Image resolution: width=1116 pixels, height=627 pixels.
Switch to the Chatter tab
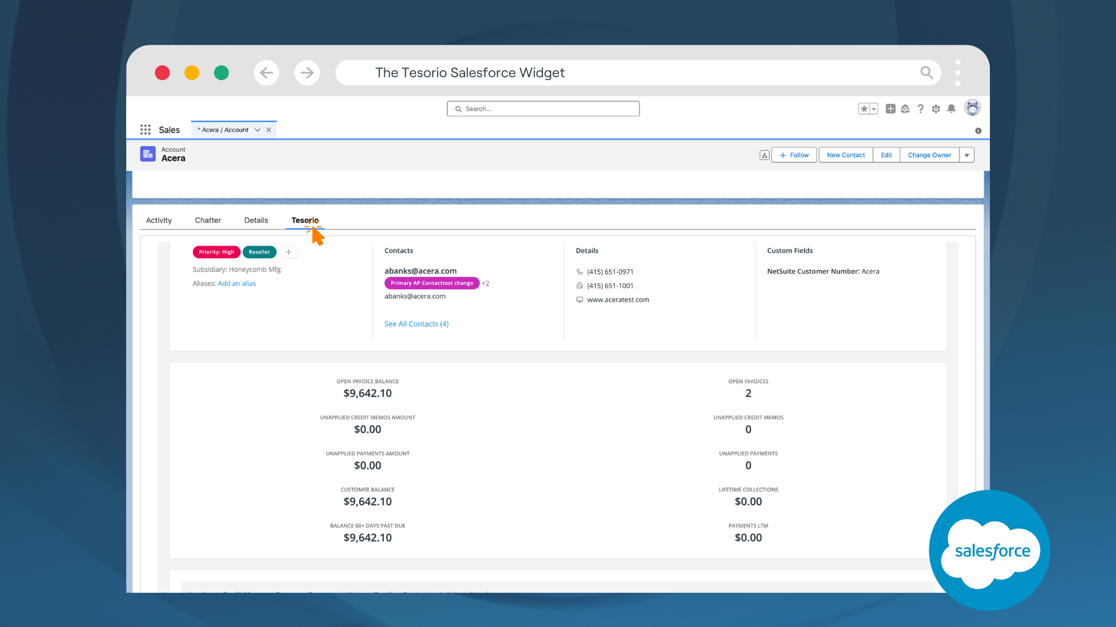click(208, 220)
